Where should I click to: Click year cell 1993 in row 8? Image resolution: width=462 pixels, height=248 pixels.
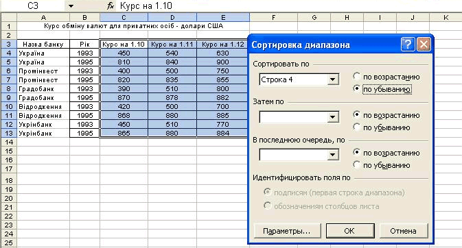coord(84,89)
